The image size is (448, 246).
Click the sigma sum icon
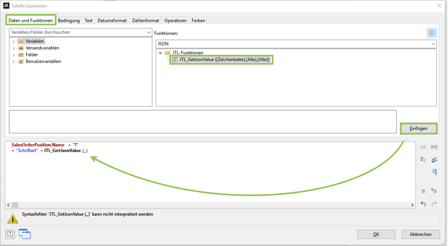(423, 159)
